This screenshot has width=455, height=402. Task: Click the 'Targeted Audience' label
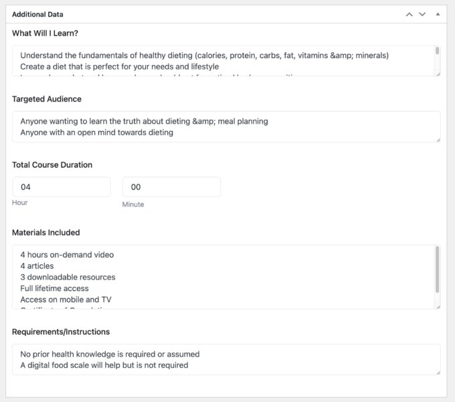click(46, 99)
